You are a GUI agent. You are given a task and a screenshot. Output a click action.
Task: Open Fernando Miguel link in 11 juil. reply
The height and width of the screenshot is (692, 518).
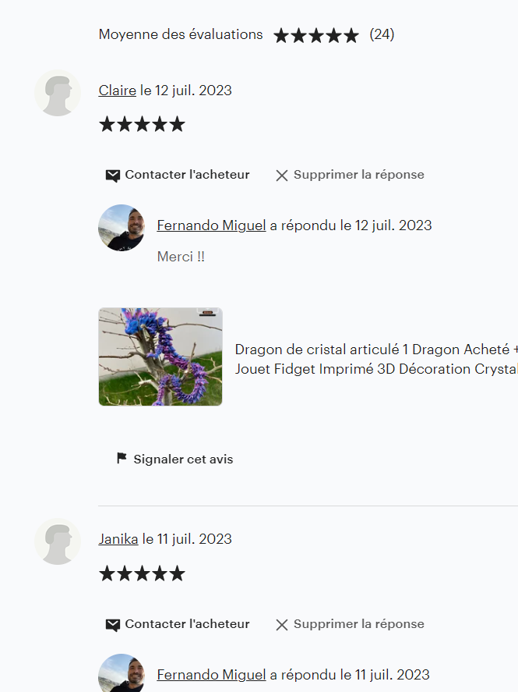211,674
